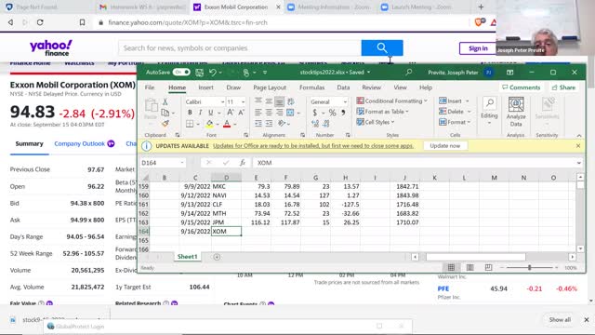
Task: Click the percent style icon
Action: click(332, 113)
